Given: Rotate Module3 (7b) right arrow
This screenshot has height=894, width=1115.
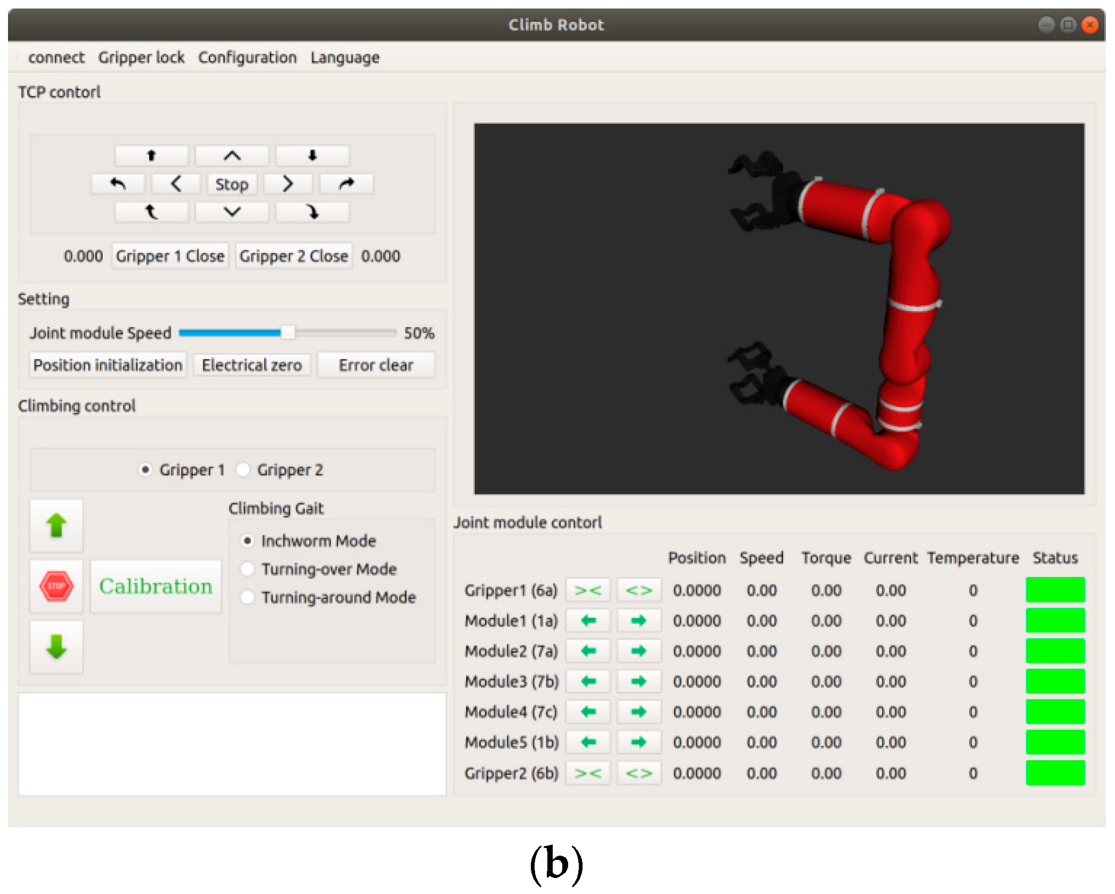Looking at the screenshot, I should [x=639, y=681].
